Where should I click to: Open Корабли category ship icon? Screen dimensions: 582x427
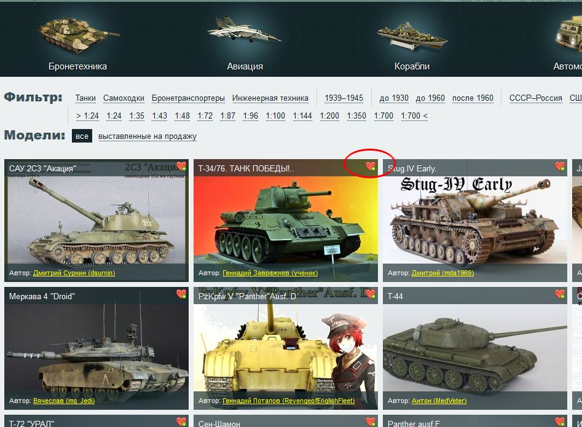[412, 34]
